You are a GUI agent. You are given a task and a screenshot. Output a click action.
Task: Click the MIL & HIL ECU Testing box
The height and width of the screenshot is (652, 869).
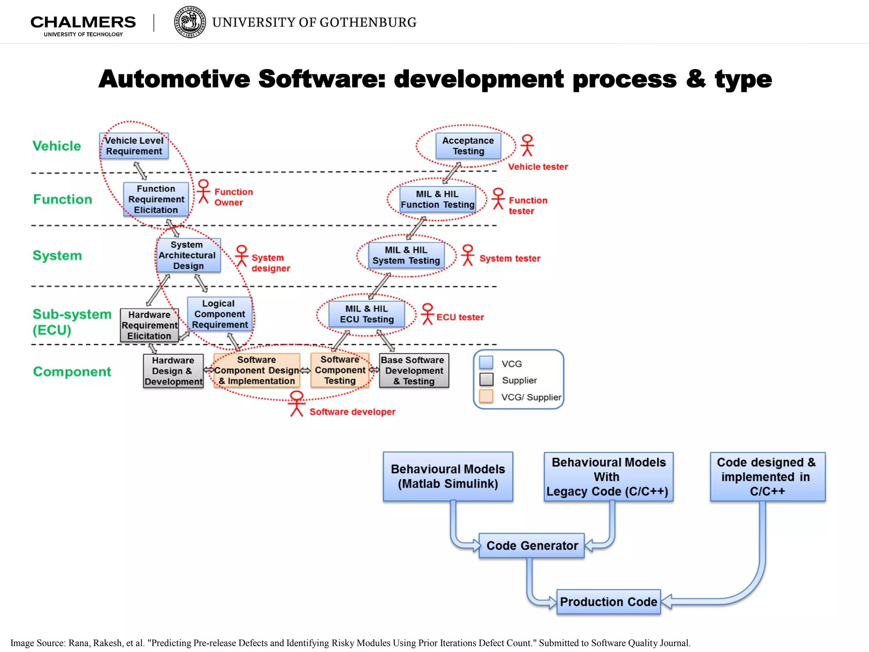click(x=367, y=314)
